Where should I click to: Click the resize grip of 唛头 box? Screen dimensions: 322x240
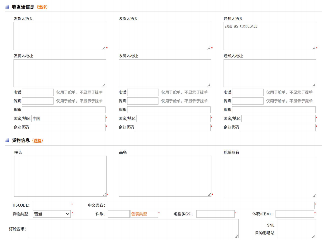[105, 195]
